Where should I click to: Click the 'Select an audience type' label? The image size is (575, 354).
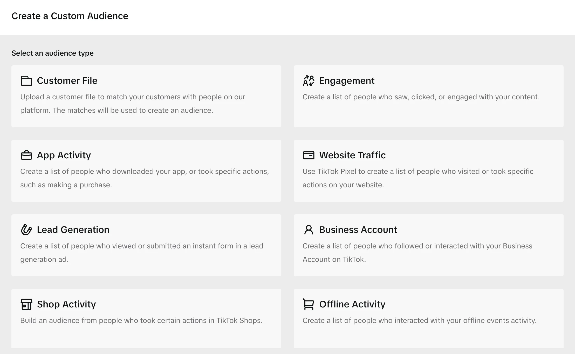click(x=53, y=53)
